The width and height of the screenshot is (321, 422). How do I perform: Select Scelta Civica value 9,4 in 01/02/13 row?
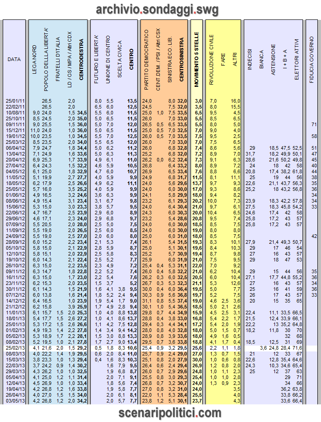pos(122,330)
